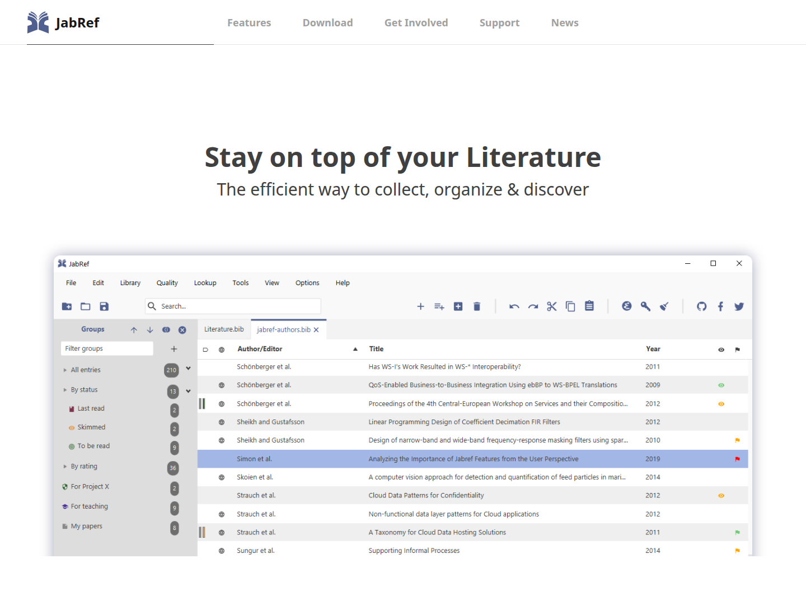806x605 pixels.
Task: Paste with the clipboard icon
Action: coord(589,306)
